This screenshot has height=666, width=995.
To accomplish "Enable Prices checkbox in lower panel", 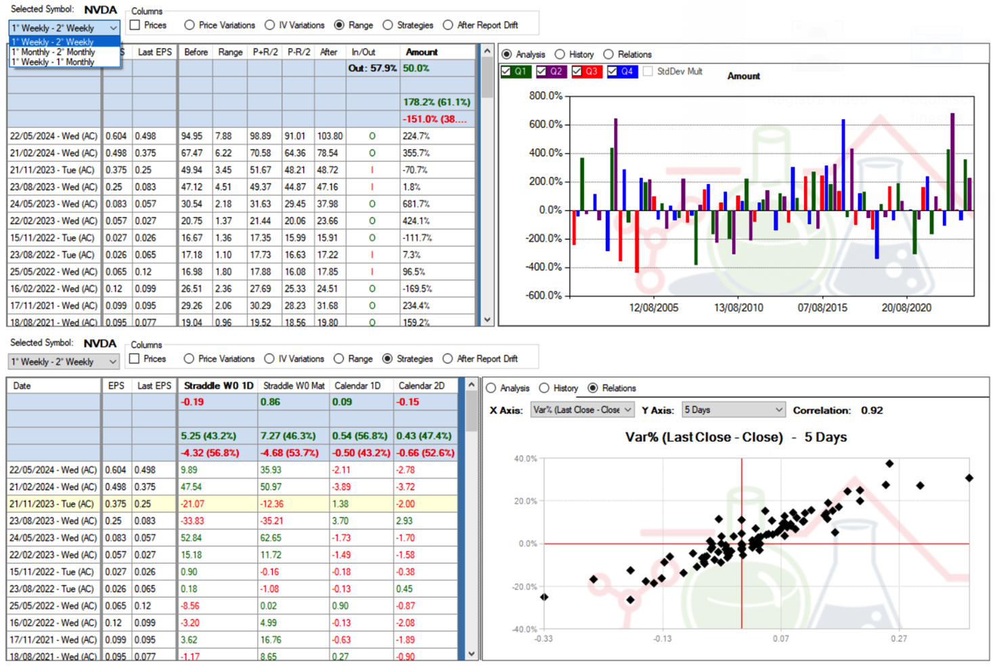I will tap(135, 359).
